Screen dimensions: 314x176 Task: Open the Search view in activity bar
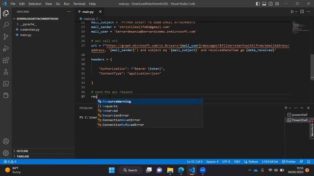6,25
